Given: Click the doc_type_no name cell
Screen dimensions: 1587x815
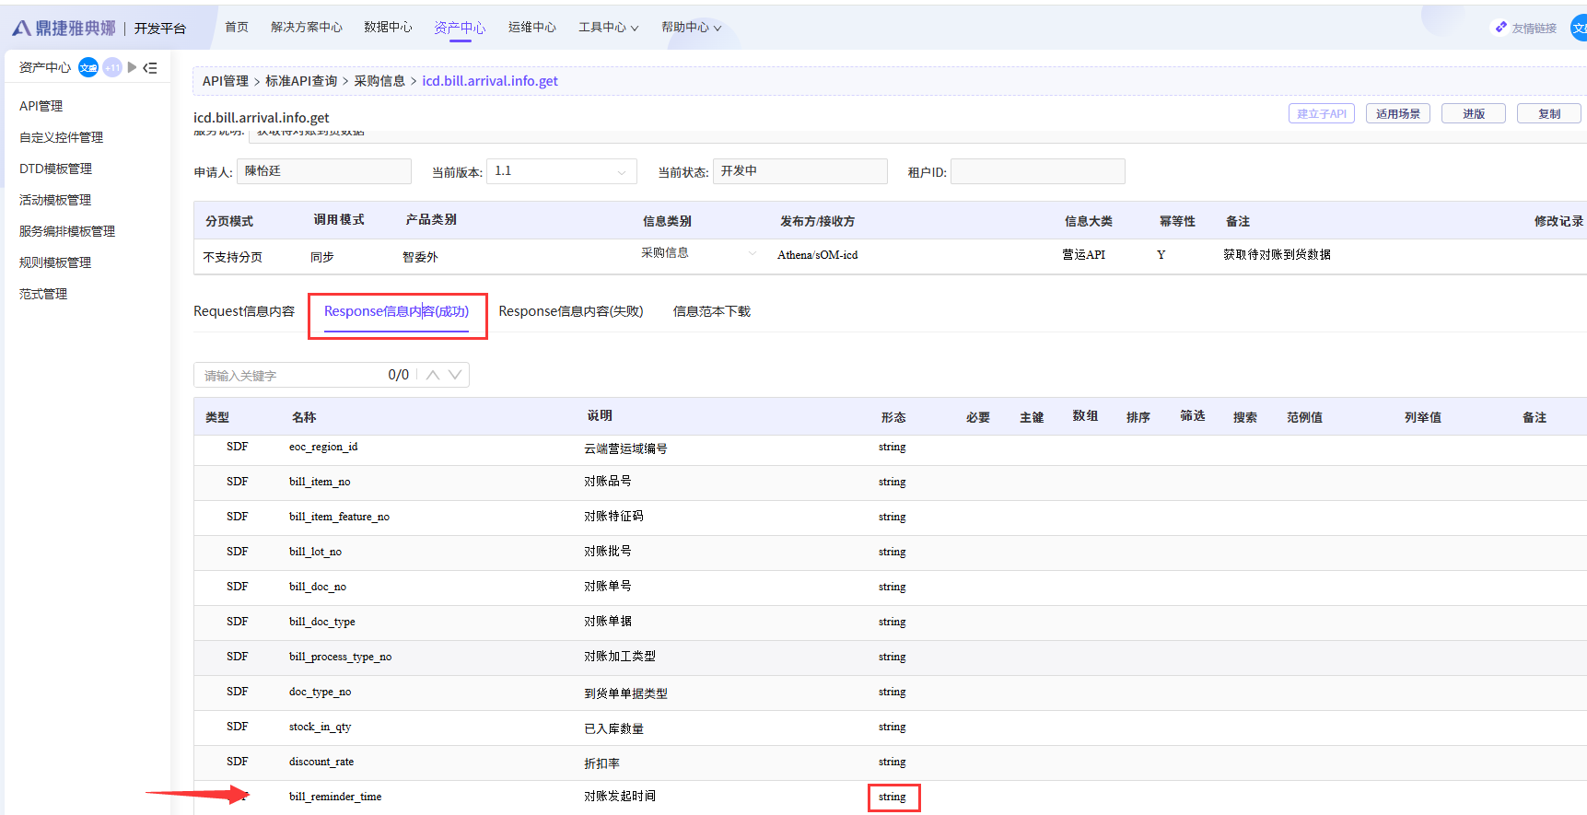Looking at the screenshot, I should point(320,692).
